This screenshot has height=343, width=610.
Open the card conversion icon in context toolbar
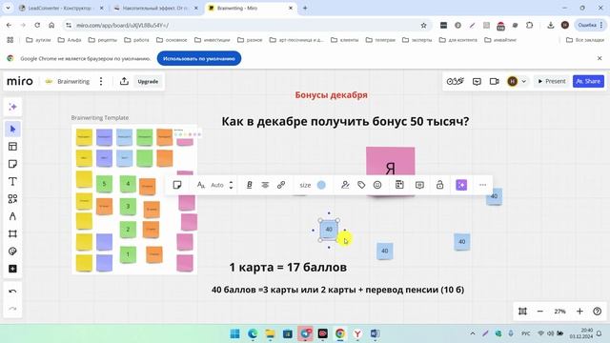[x=399, y=185]
